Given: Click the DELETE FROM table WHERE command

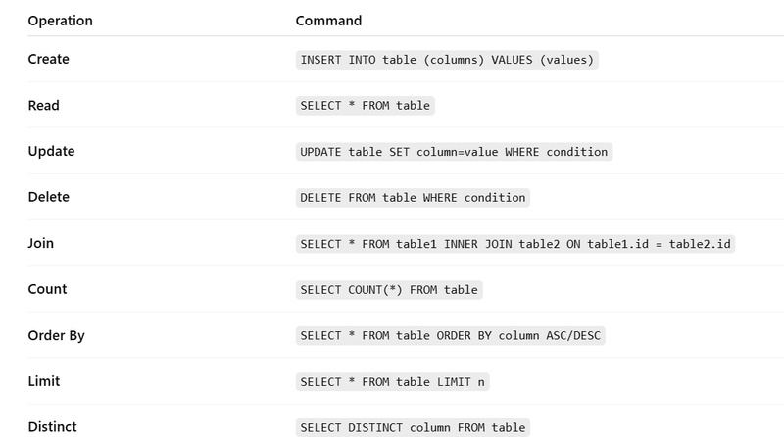Looking at the screenshot, I should tap(413, 198).
